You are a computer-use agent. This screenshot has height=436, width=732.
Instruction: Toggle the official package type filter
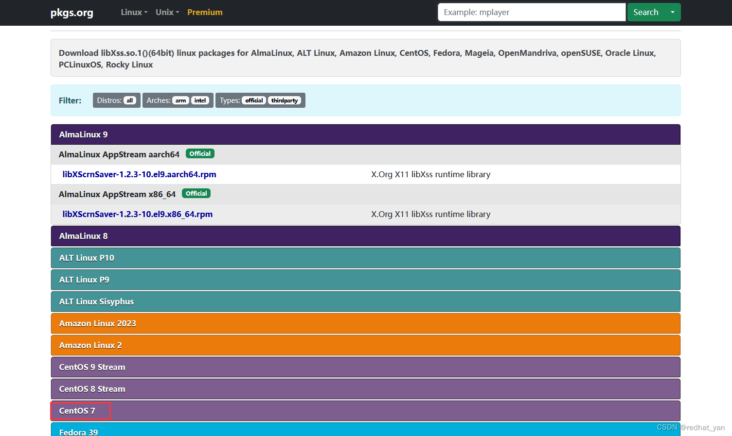point(254,100)
